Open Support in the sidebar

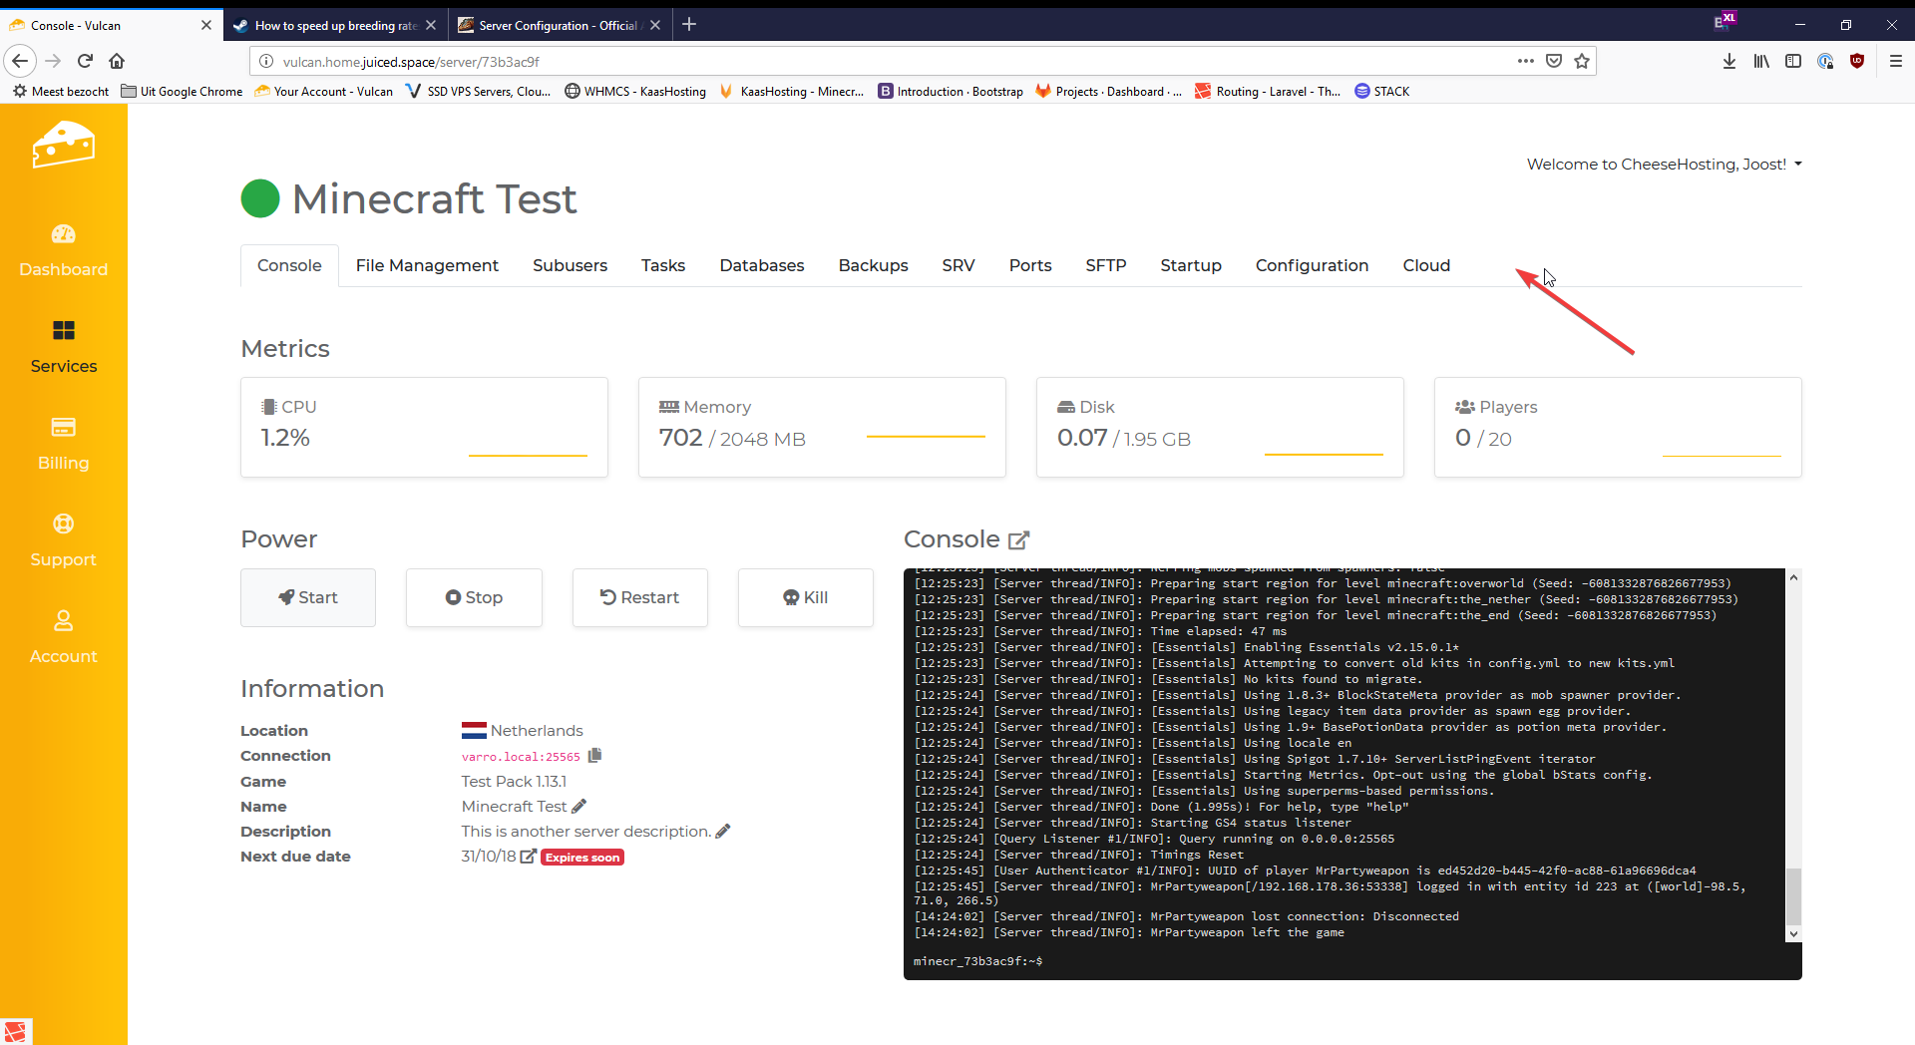[x=63, y=540]
